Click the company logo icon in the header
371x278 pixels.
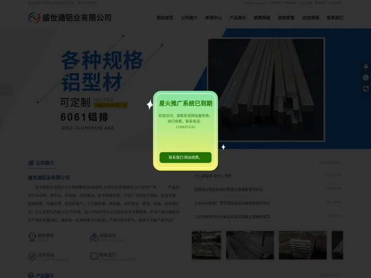34,18
